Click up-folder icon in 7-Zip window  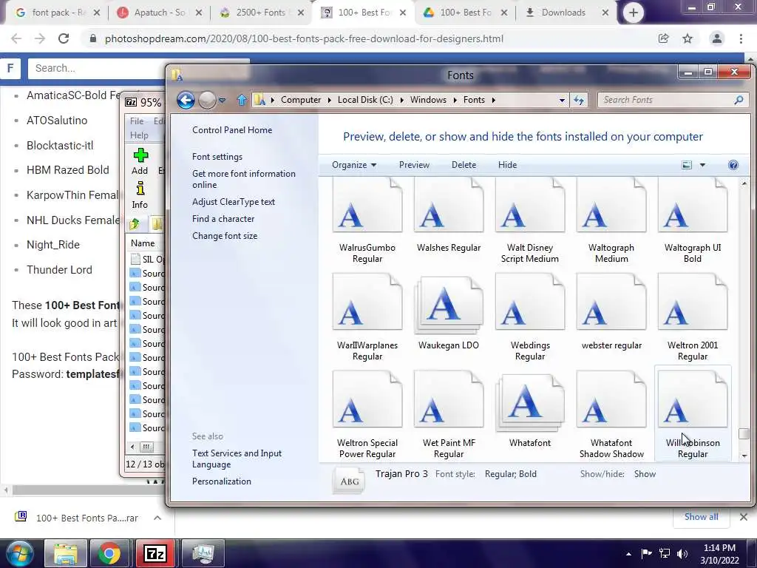[x=135, y=223]
